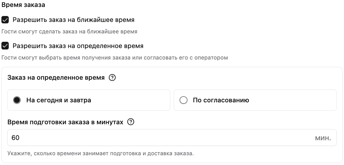Click the "Время заказа" section heading

(23, 5)
